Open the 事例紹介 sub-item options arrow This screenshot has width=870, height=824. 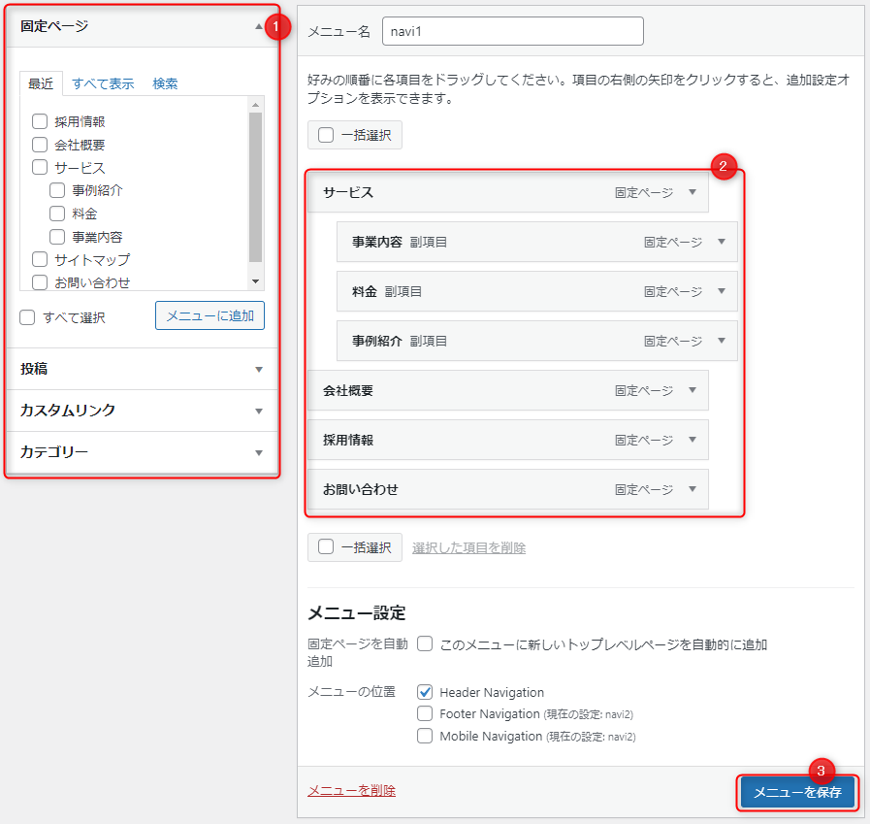point(721,341)
